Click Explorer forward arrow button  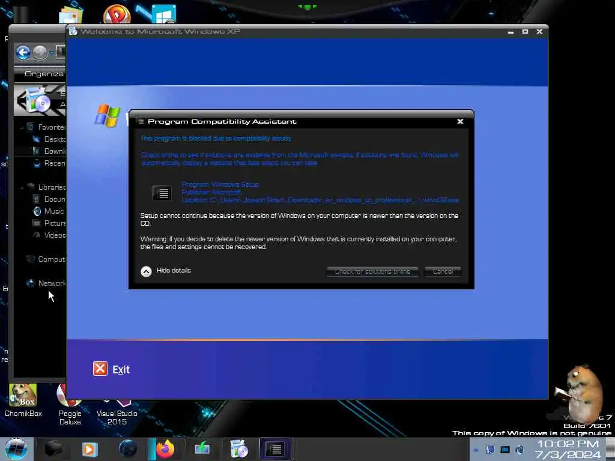pyautogui.click(x=40, y=53)
